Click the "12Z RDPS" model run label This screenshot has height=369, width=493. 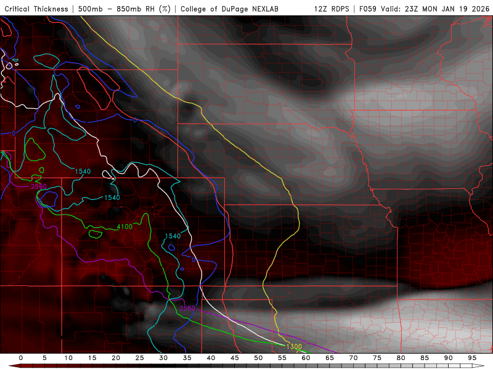click(332, 9)
